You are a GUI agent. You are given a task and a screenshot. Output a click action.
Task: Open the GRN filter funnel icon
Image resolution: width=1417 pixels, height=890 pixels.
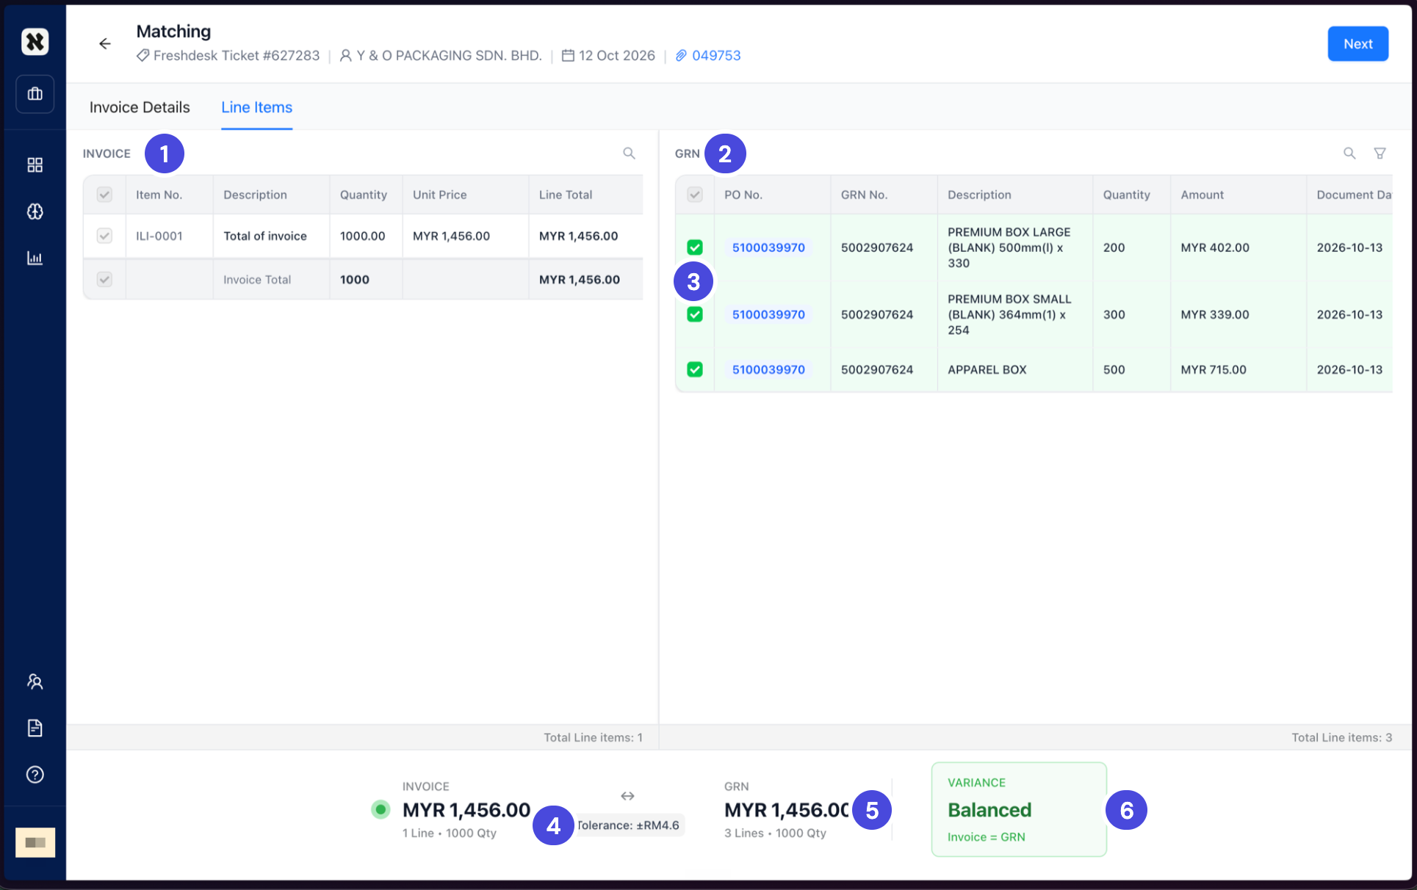point(1380,153)
